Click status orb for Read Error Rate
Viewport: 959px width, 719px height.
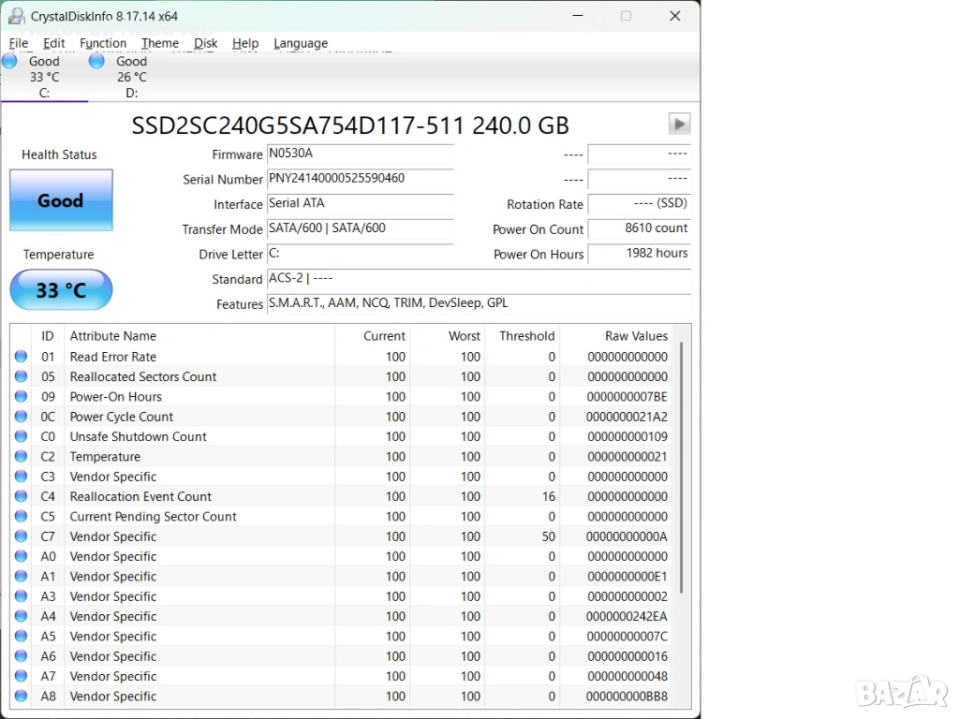[x=21, y=357]
